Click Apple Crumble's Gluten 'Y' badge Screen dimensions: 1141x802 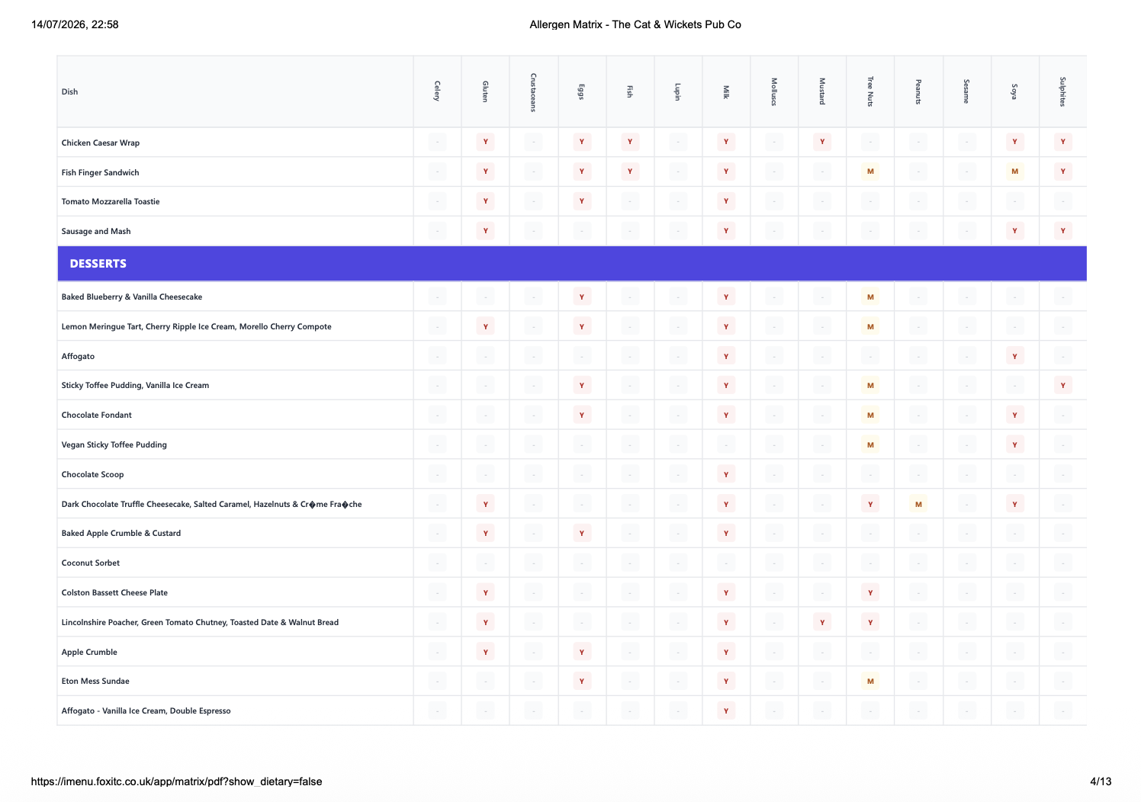pos(485,652)
